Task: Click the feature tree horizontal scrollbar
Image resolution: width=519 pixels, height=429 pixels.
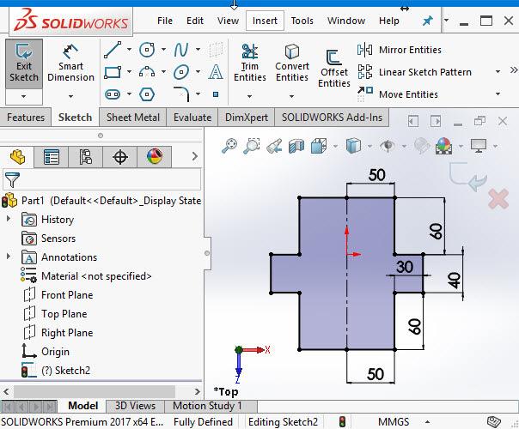Action: click(94, 391)
